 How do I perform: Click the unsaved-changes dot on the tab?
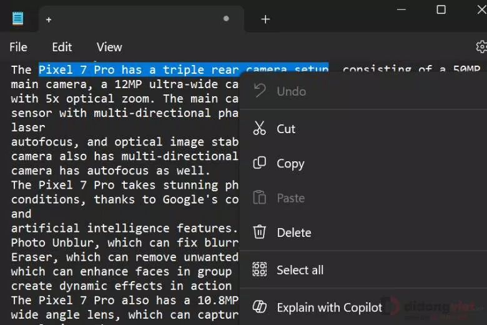pos(226,19)
